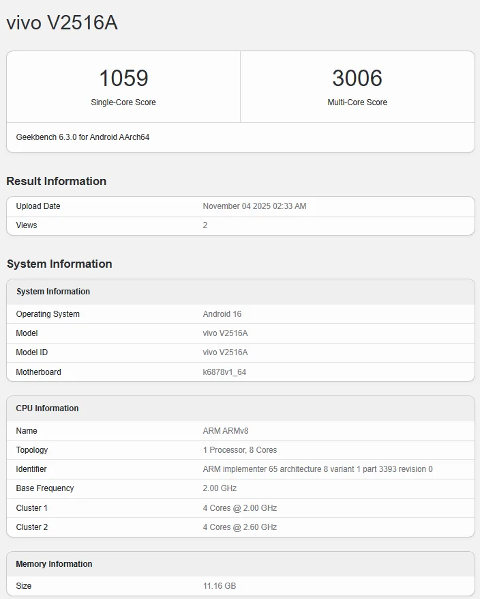This screenshot has width=480, height=599.
Task: Click the Single-Core Score label
Action: pyautogui.click(x=123, y=102)
